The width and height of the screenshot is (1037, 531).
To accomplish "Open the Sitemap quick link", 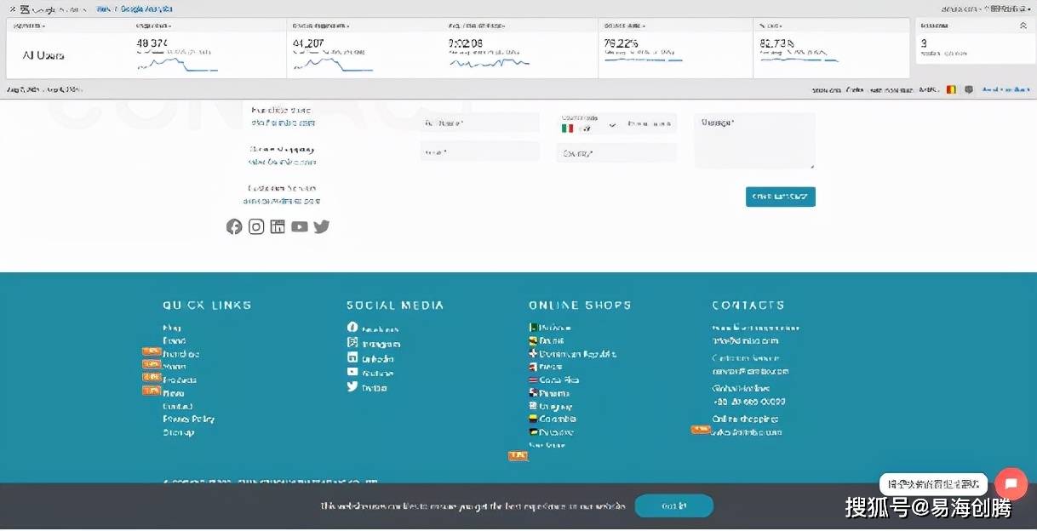I will pos(178,432).
